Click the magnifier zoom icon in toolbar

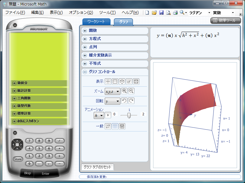click(182, 13)
